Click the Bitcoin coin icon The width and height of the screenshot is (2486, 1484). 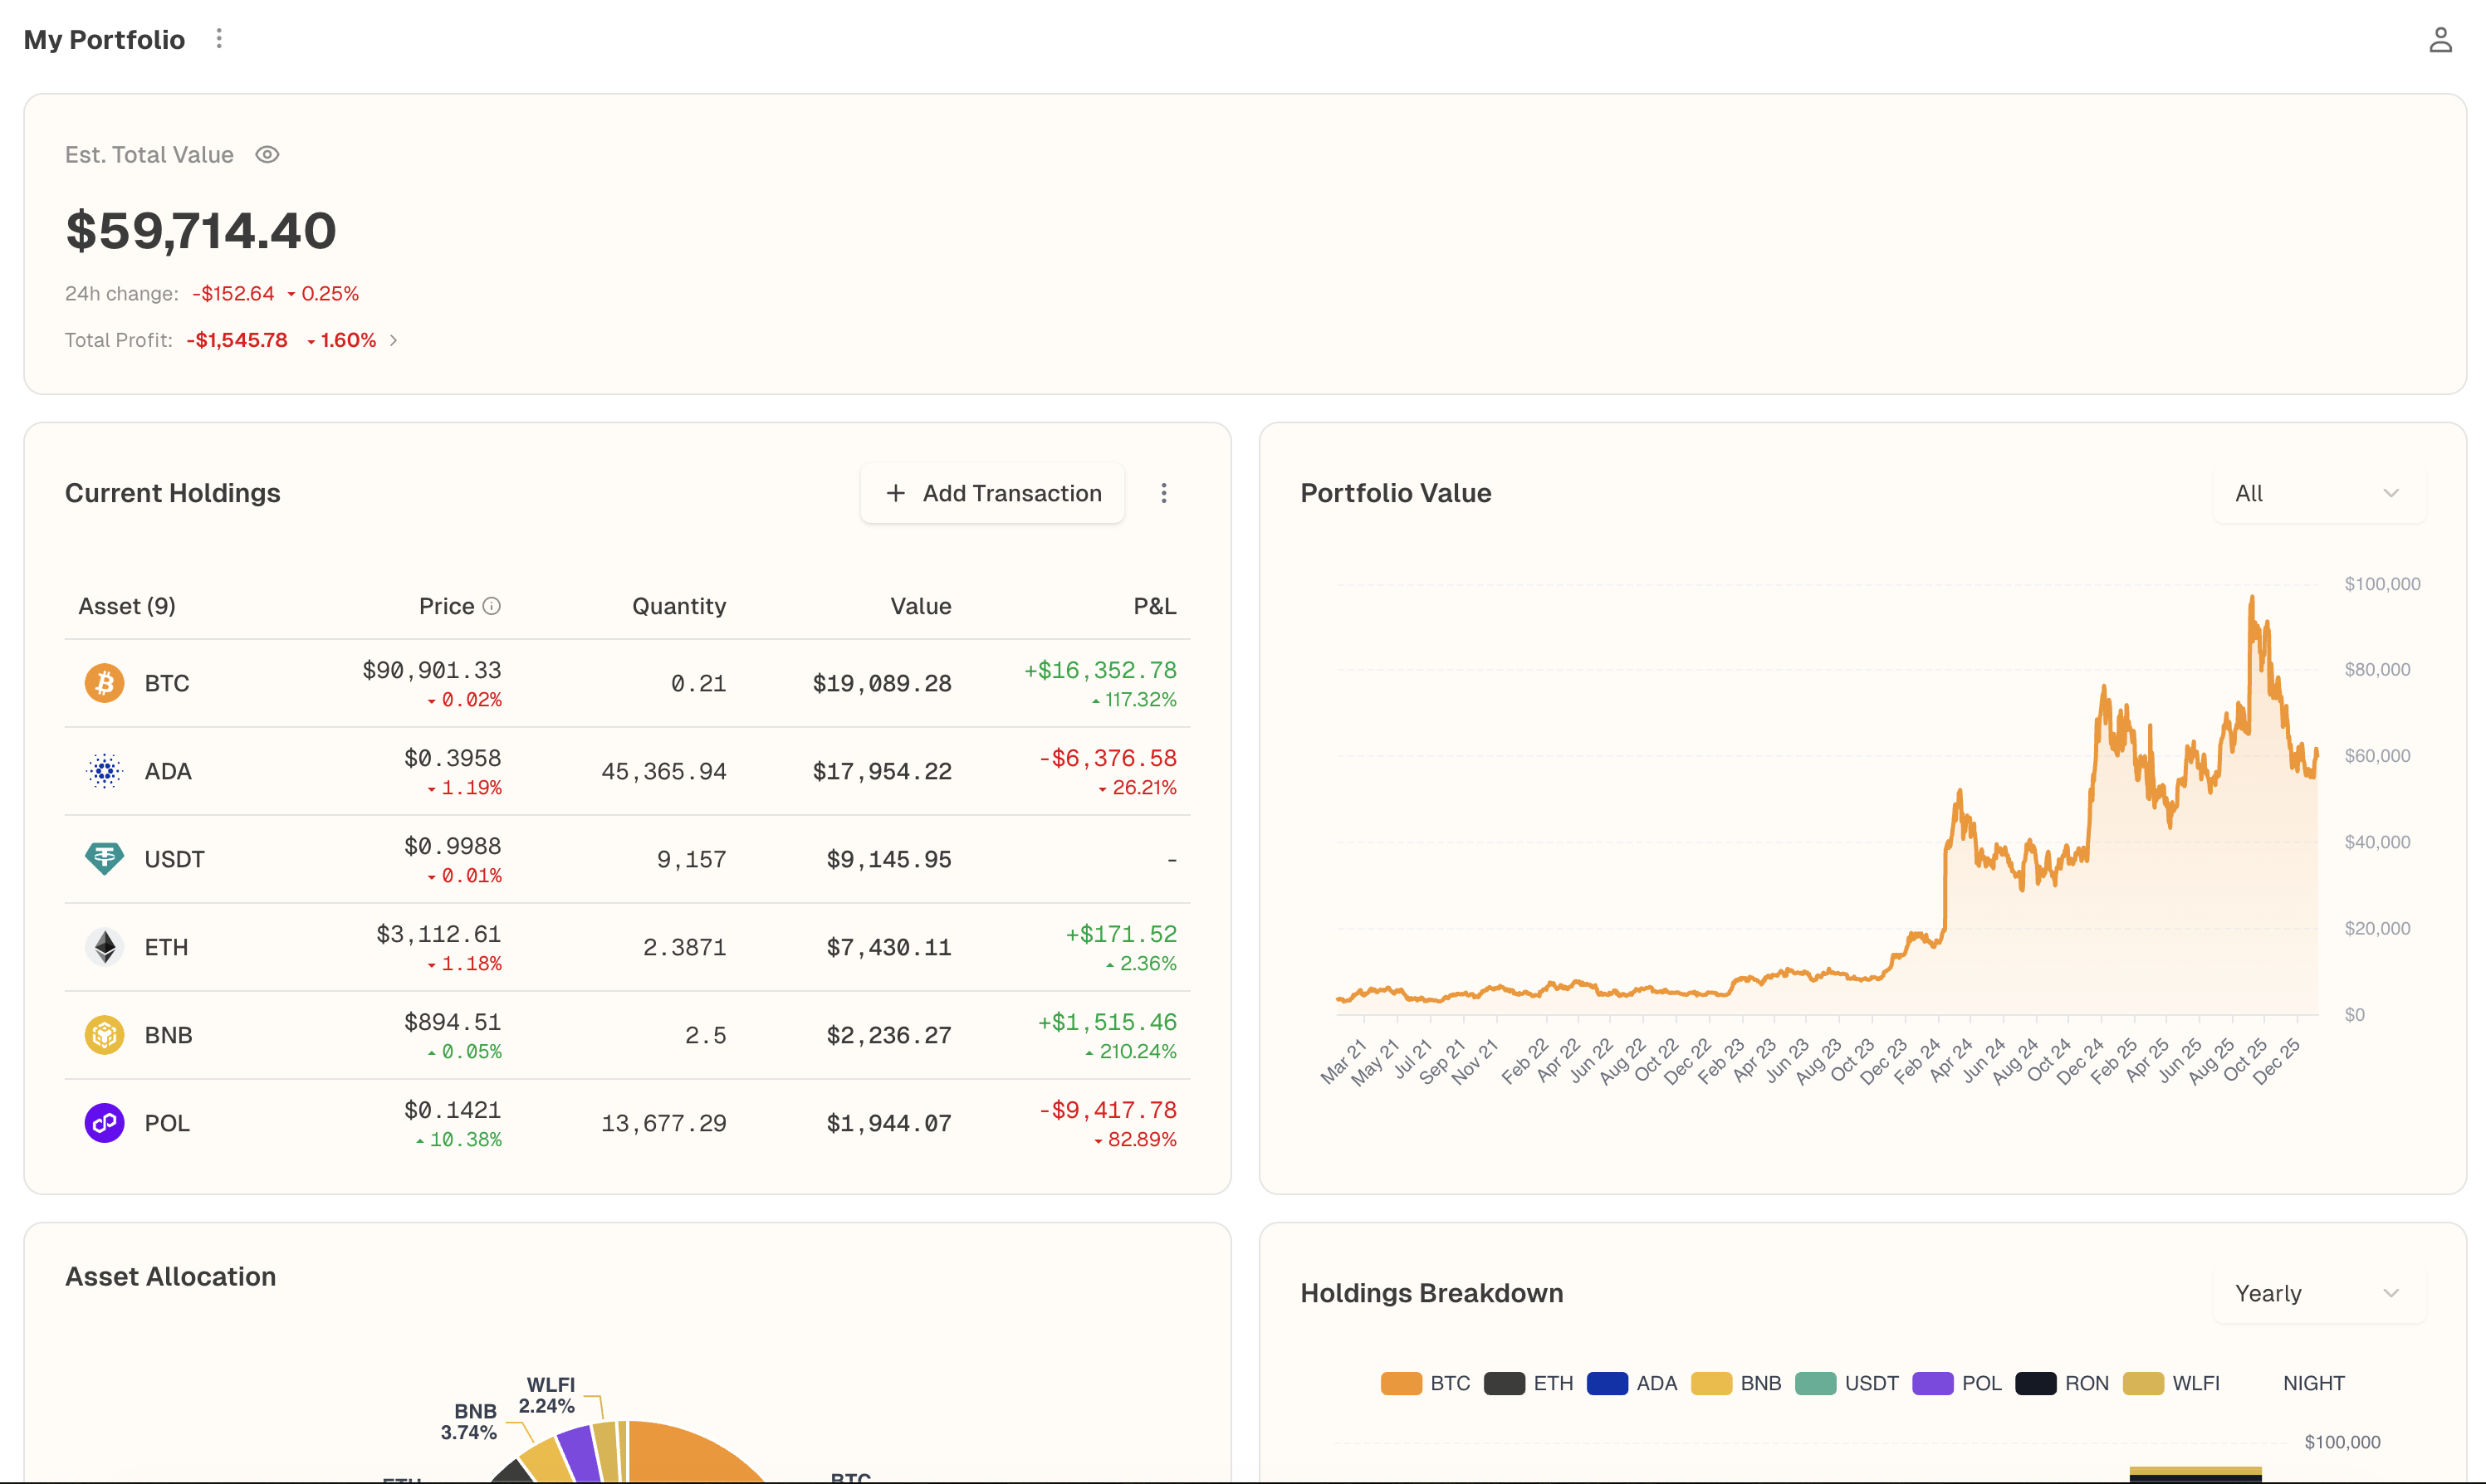point(104,683)
